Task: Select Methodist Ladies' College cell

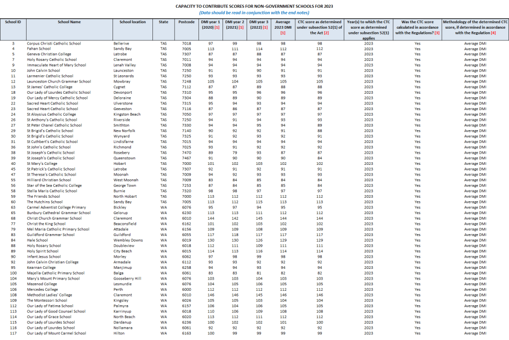Action: point(49,295)
